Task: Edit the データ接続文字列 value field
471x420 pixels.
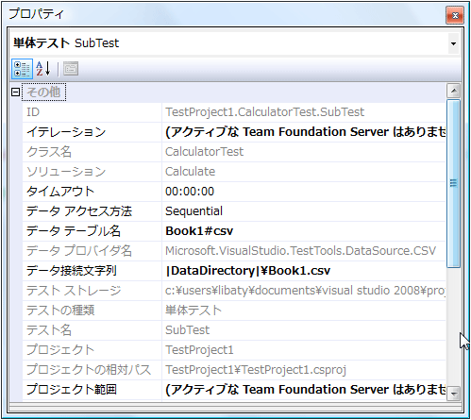Action: click(x=304, y=271)
